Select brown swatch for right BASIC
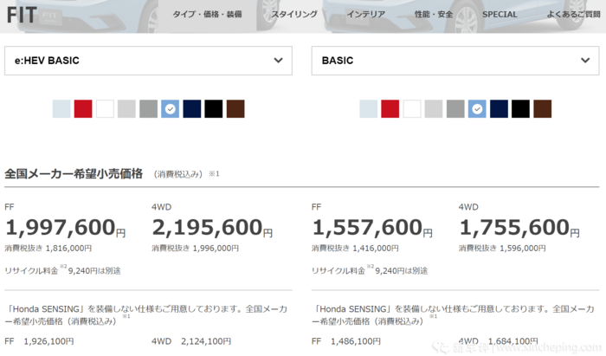 click(542, 108)
